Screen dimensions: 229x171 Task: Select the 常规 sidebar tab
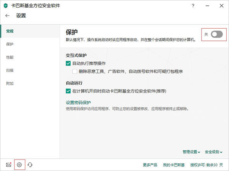tap(30, 31)
